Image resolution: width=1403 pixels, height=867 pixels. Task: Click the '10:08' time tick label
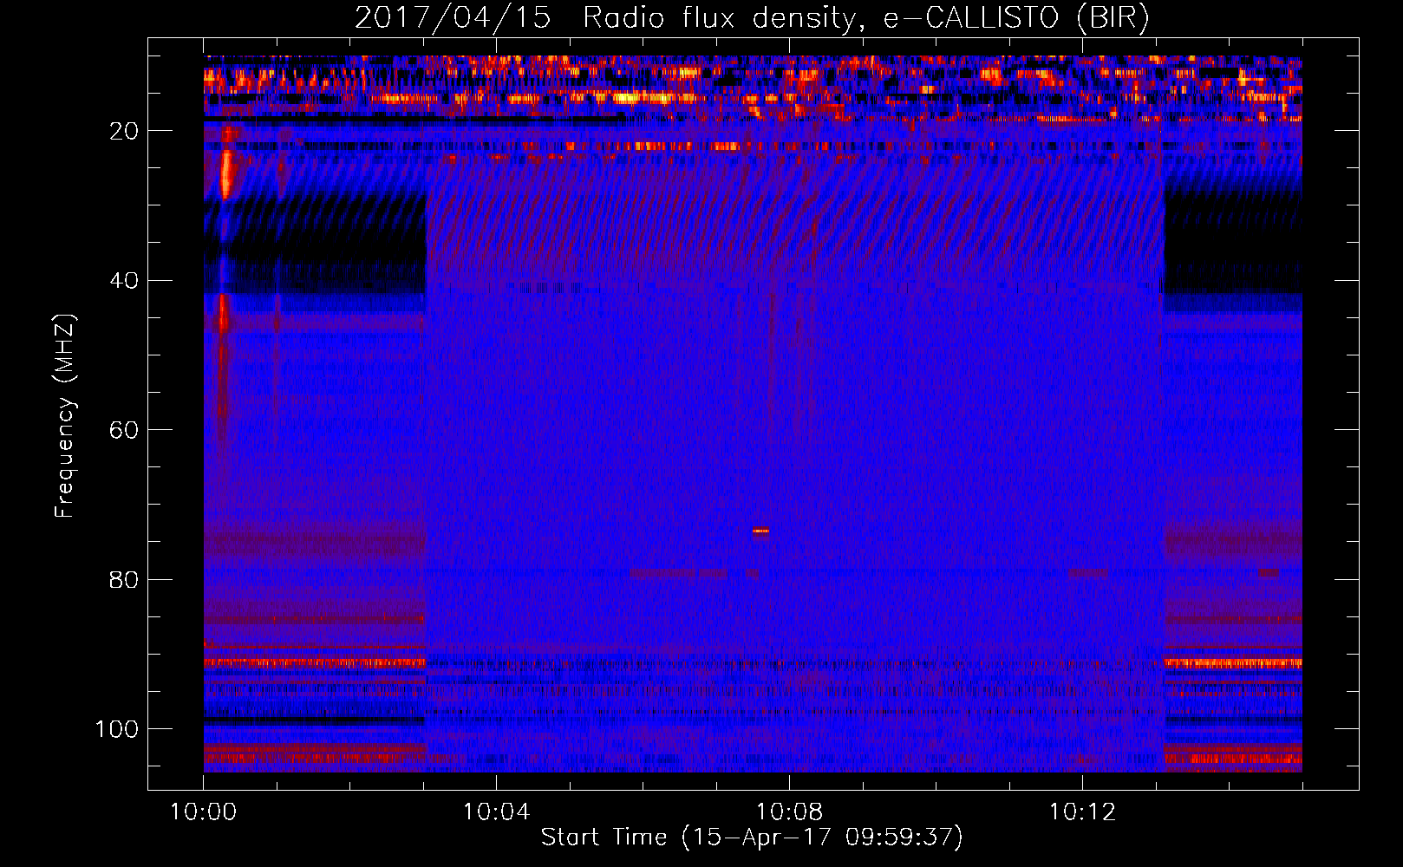click(789, 812)
